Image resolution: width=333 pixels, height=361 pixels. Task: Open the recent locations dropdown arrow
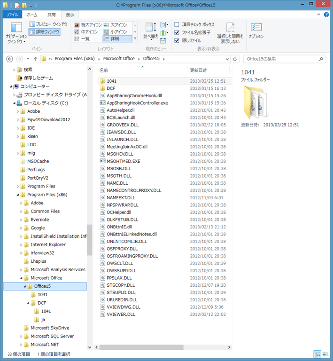click(x=28, y=59)
